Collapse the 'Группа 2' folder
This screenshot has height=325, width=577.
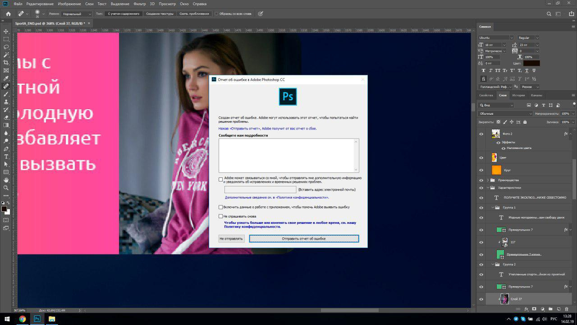point(493,265)
